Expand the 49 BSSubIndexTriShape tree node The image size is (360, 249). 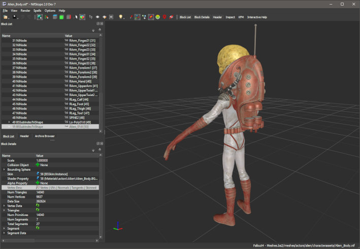pos(9,122)
